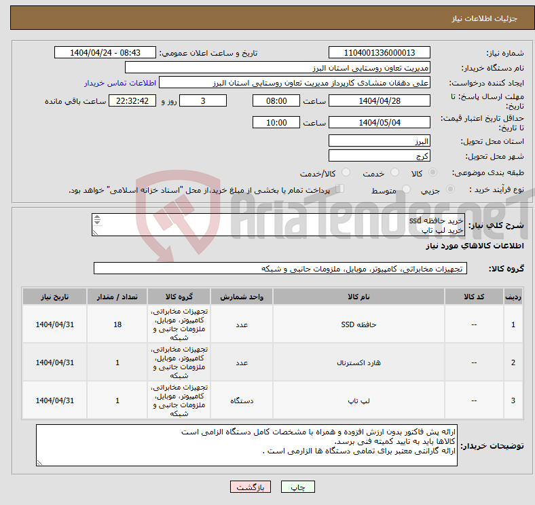Click the price validity date 1404/05/04

(379, 122)
